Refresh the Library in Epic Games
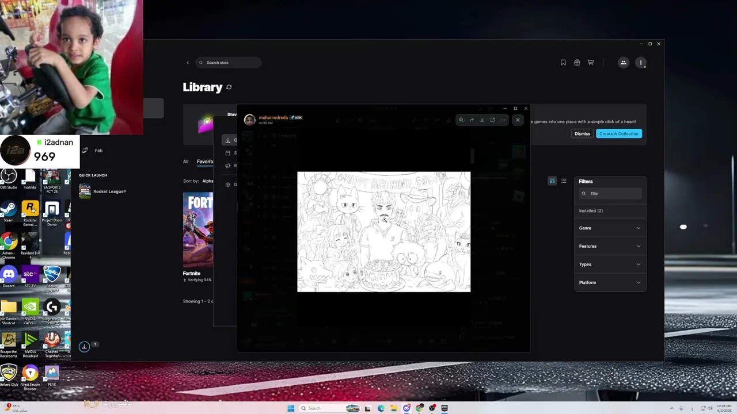The image size is (737, 414). click(229, 87)
